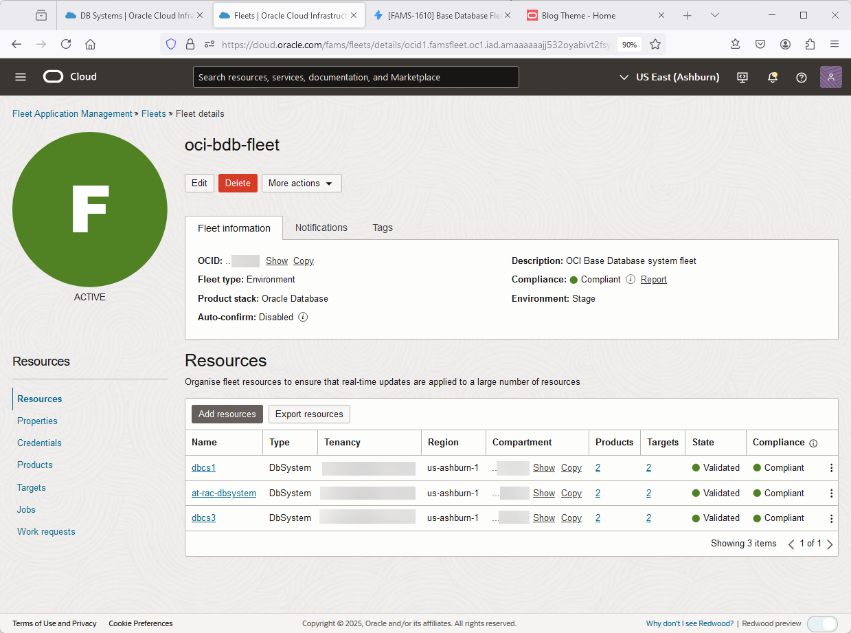
Task: Click the Cloud Shell developer tools icon
Action: (742, 77)
